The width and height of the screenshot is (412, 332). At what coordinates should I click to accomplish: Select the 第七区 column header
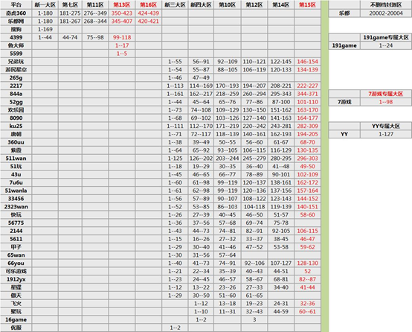coord(70,4)
